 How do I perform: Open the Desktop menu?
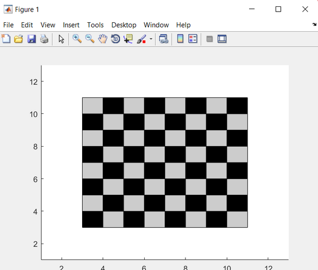coord(123,25)
